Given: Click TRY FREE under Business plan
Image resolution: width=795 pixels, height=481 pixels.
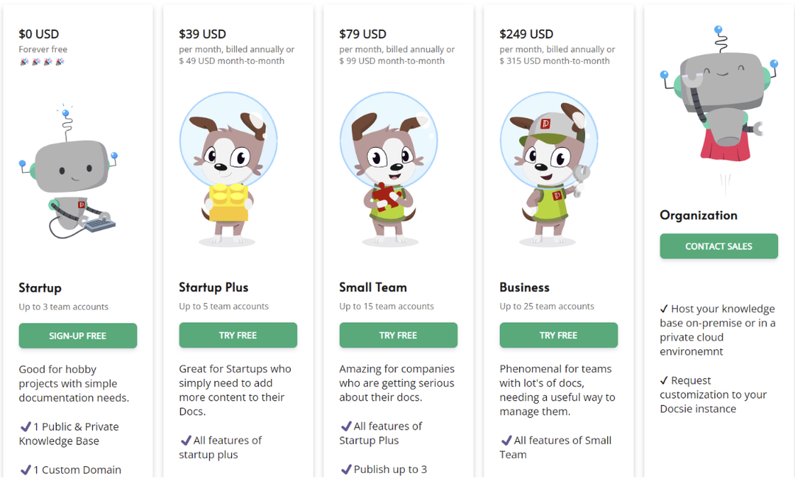Looking at the screenshot, I should pyautogui.click(x=558, y=335).
